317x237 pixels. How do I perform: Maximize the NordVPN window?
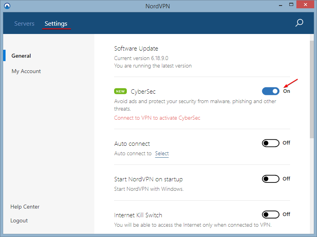291,4
